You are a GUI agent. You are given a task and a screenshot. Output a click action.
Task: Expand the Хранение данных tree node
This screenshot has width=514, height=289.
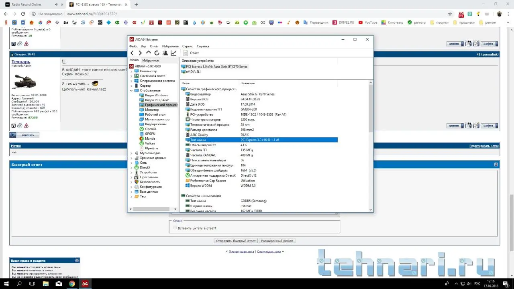click(x=131, y=158)
